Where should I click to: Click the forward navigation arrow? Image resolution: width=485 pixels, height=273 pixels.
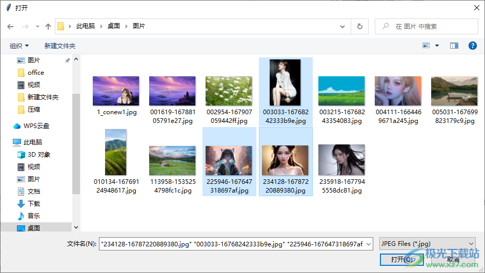(x=25, y=27)
